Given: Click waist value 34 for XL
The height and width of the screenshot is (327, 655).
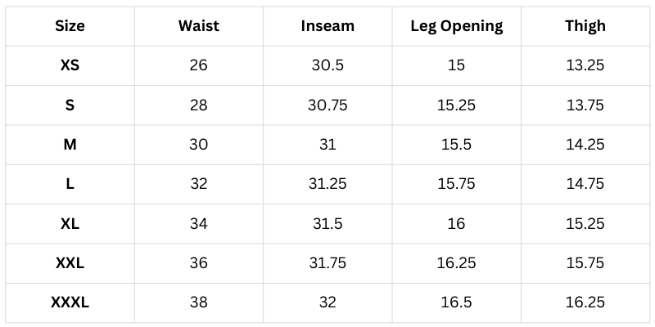Looking at the screenshot, I should click(198, 224).
